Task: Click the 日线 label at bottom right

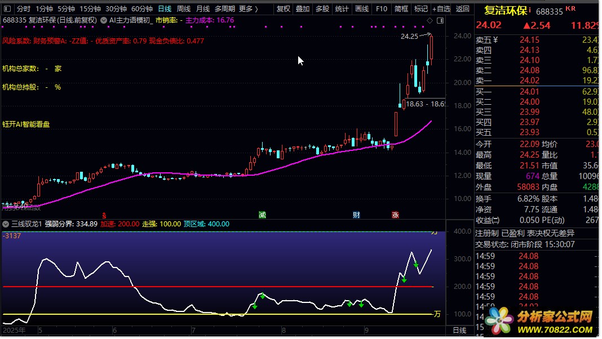Action: coord(459,331)
